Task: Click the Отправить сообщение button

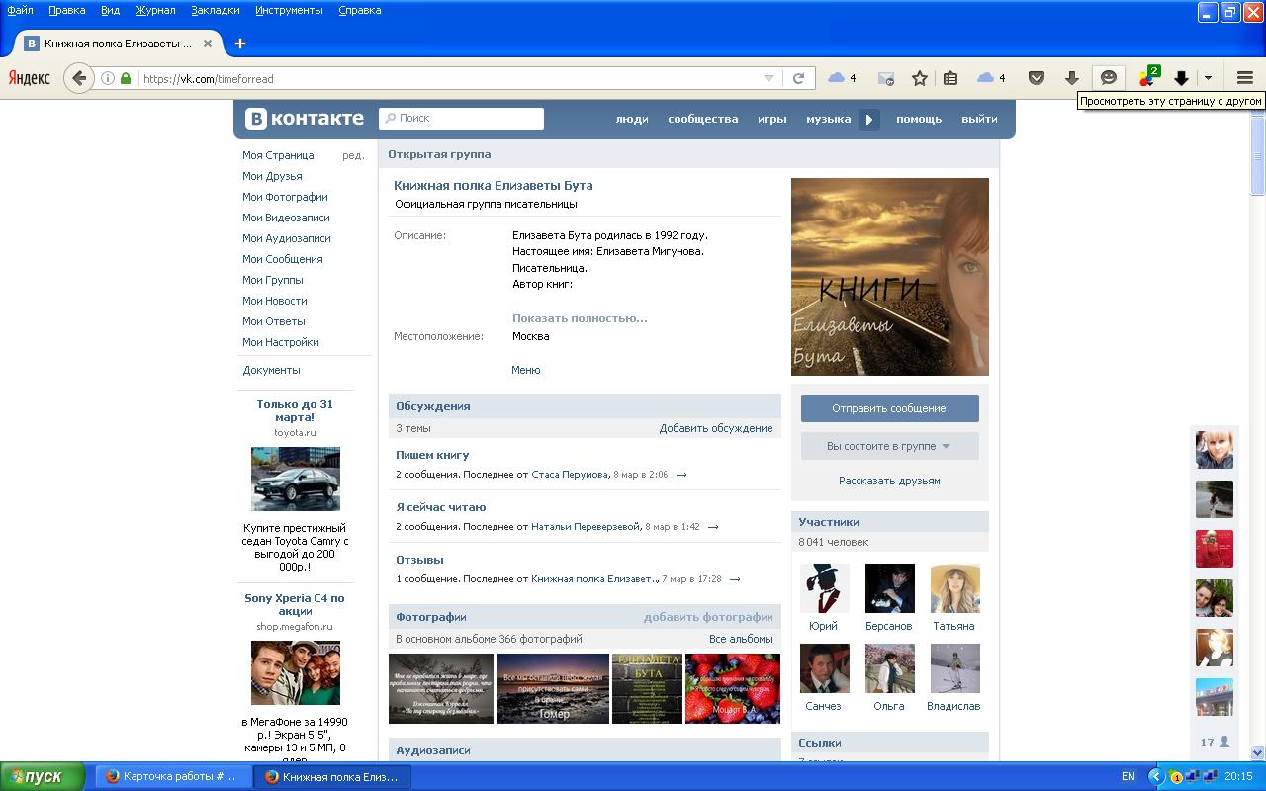Action: (x=889, y=408)
